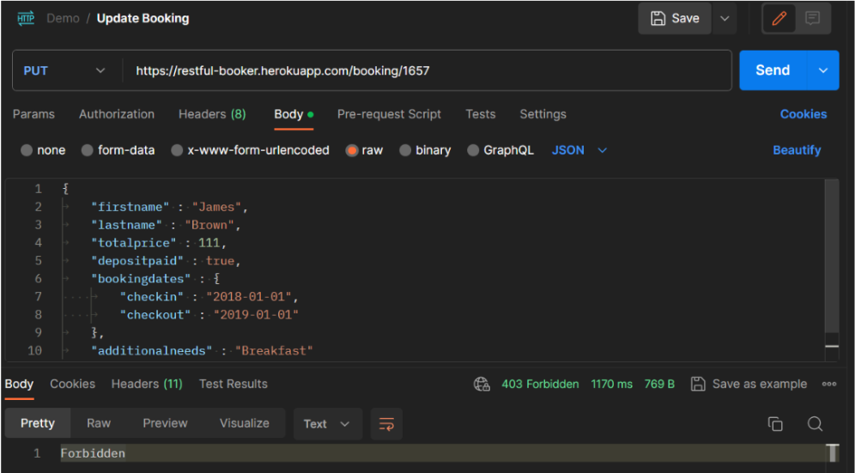The image size is (855, 473).
Task: Click the response pane scrollbar handle
Action: click(x=832, y=452)
